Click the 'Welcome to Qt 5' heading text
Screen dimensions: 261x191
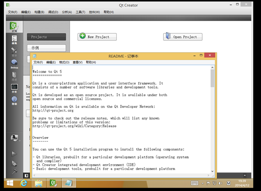(x=47, y=72)
